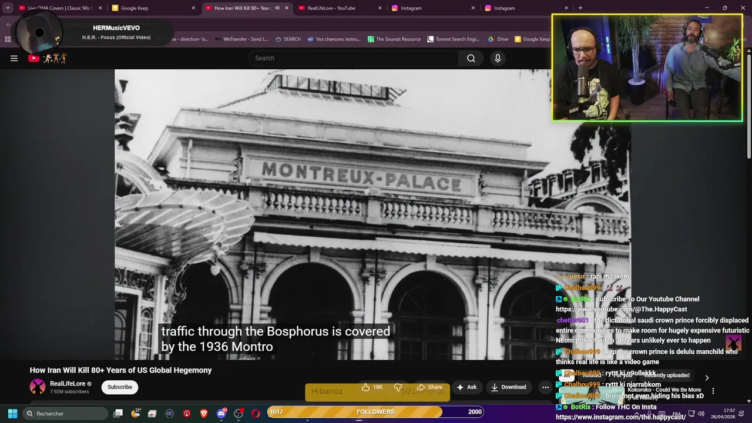
Task: Open The Sounds Resource bookmark
Action: pos(394,39)
